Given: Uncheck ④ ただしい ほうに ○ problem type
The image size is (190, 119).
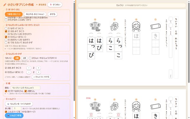Looking at the screenshot, I should pos(6,37).
